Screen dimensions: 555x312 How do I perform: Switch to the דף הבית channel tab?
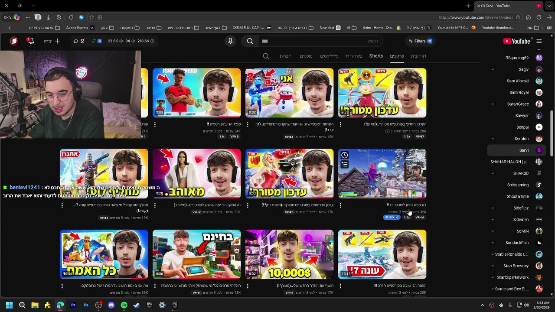click(418, 56)
